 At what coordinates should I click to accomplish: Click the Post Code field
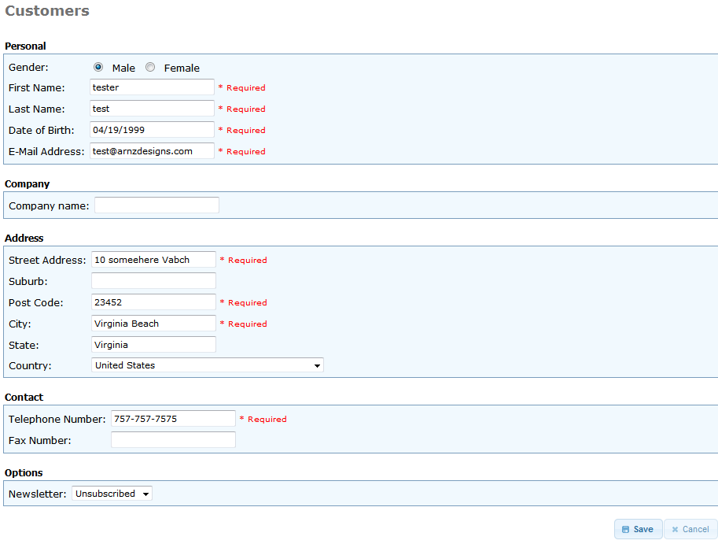[x=153, y=302]
